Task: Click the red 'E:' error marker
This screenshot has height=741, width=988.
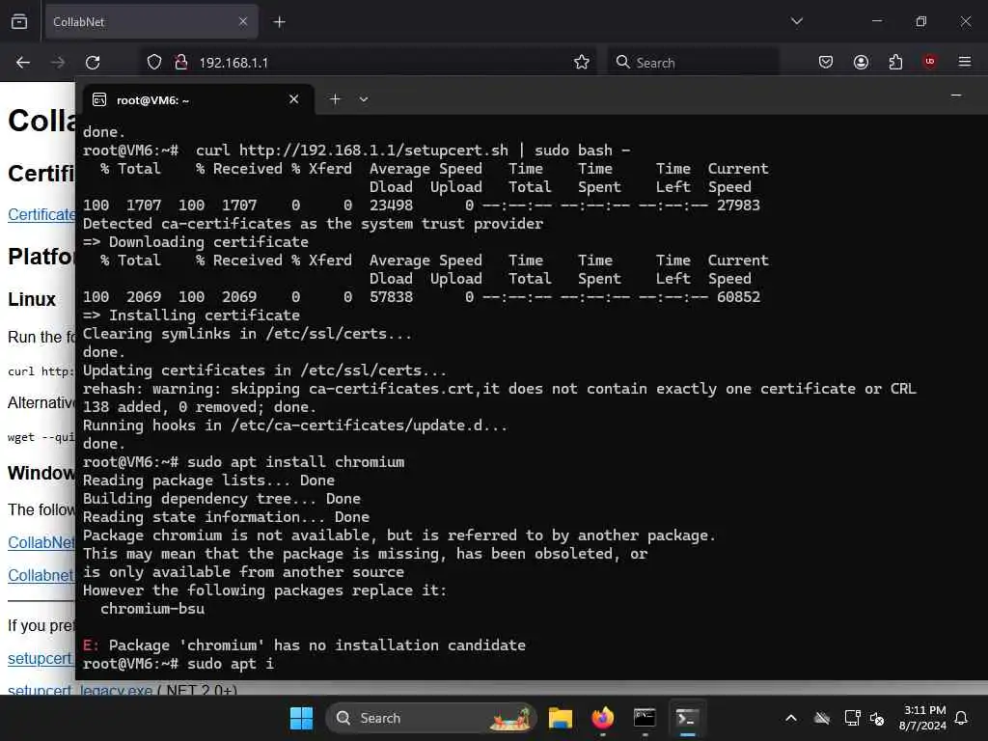Action: [x=92, y=645]
